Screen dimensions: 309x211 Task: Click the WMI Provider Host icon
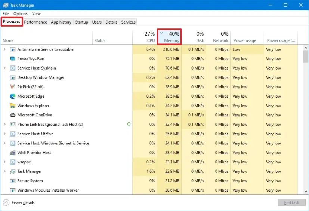coord(13,153)
